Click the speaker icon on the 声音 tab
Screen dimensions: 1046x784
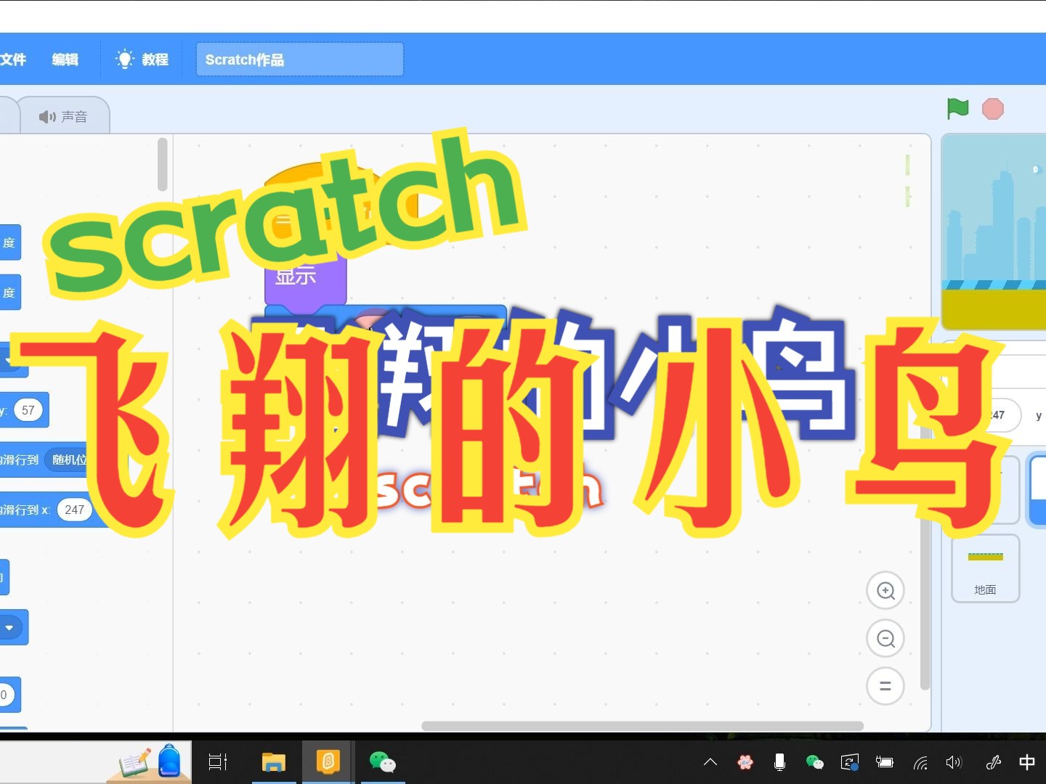pos(46,115)
